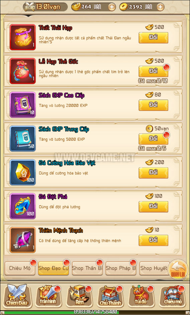The image size is (190, 315).
Task: Add coins with the plus icon beside 2392 vạn
Action: pyautogui.click(x=160, y=7)
